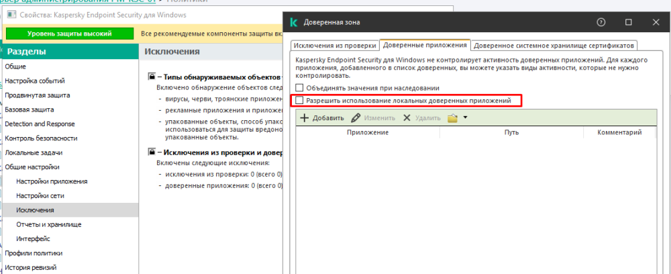Open Локальные задачи section
Screen dimensions: 671x274
point(34,152)
